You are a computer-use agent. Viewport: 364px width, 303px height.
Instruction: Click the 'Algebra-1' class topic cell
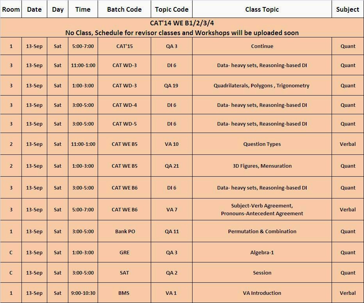pos(262,252)
